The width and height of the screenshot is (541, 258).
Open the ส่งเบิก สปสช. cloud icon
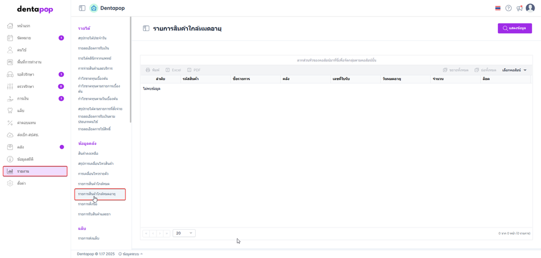tap(10, 134)
